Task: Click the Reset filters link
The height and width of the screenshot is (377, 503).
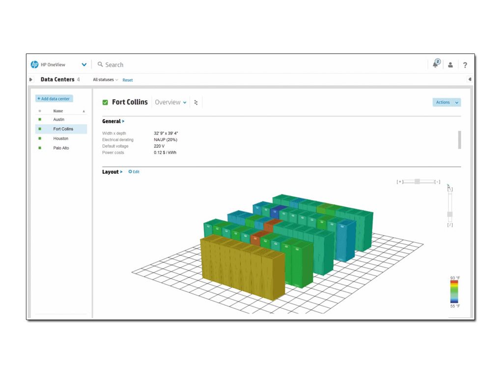Action: pyautogui.click(x=128, y=80)
